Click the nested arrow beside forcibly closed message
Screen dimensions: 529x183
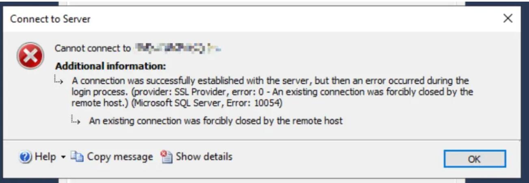coord(76,120)
